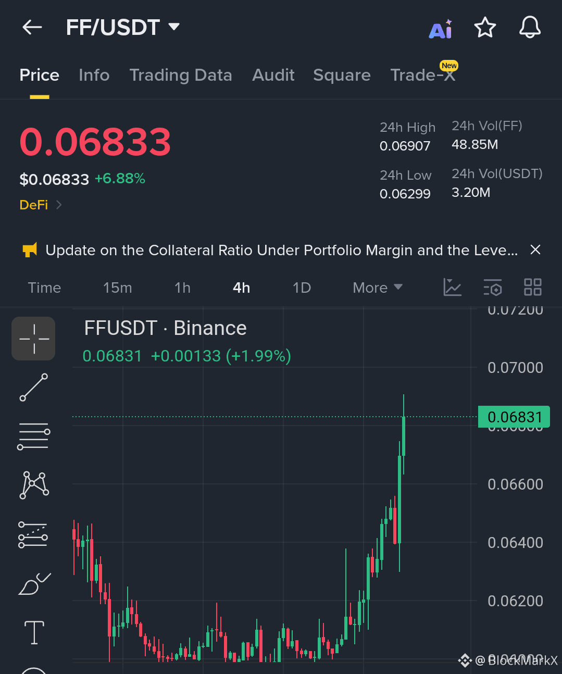The width and height of the screenshot is (562, 674).
Task: Open the DeFi category link
Action: click(41, 205)
